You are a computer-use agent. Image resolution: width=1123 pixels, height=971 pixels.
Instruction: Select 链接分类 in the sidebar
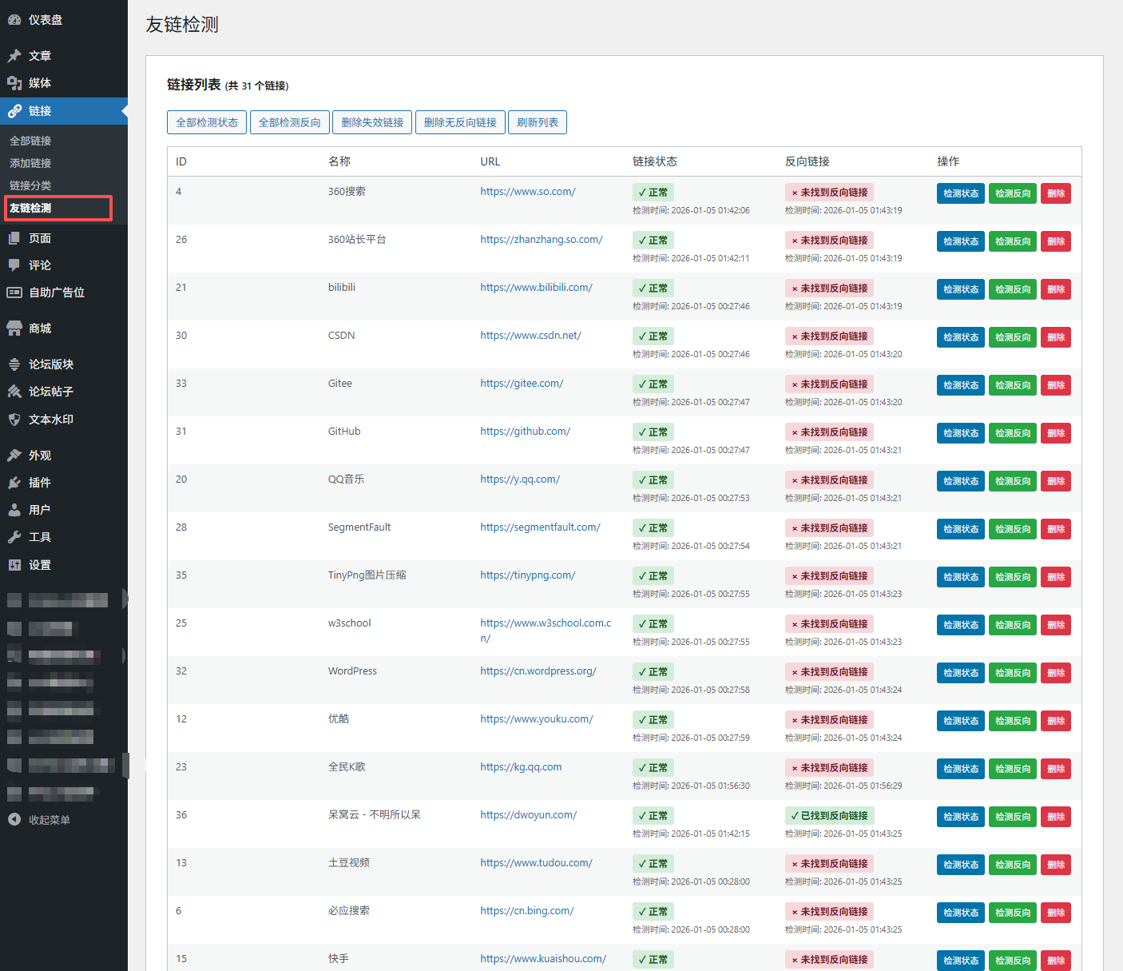click(x=30, y=185)
